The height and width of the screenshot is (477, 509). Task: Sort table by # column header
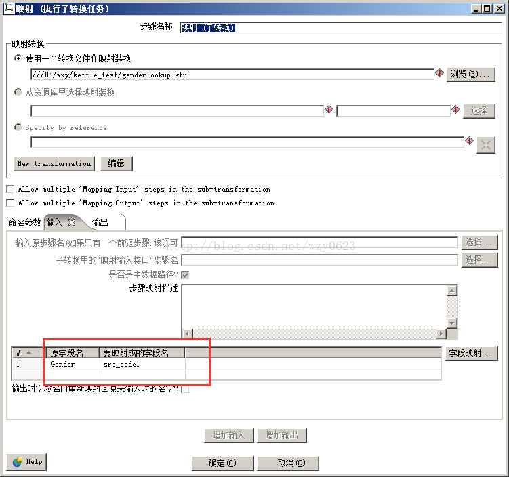pyautogui.click(x=28, y=353)
